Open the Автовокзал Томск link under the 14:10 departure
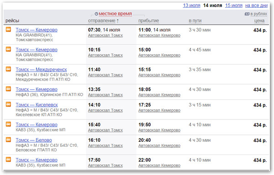Screen dimensions: 274x175 [105, 110]
